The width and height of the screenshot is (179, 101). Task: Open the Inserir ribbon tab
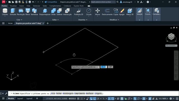coord(22,6)
